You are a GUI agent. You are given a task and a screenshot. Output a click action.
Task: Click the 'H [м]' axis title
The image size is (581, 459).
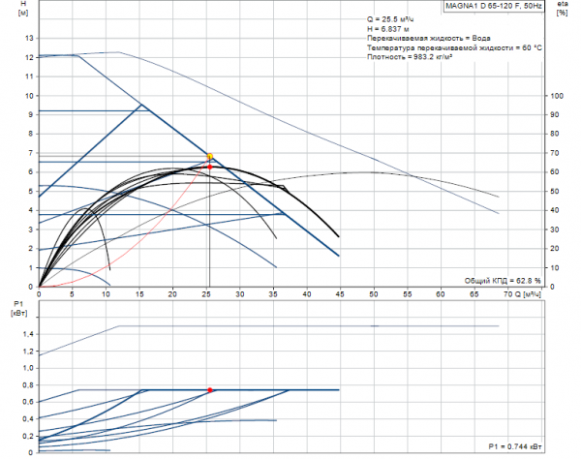23,8
